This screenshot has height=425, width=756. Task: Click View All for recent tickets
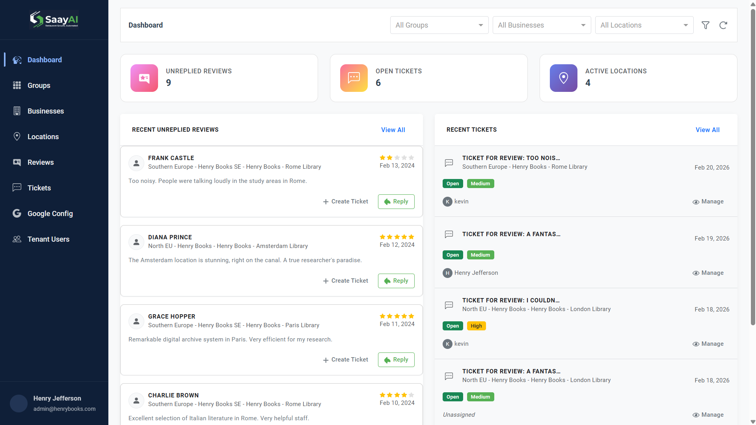pos(707,130)
